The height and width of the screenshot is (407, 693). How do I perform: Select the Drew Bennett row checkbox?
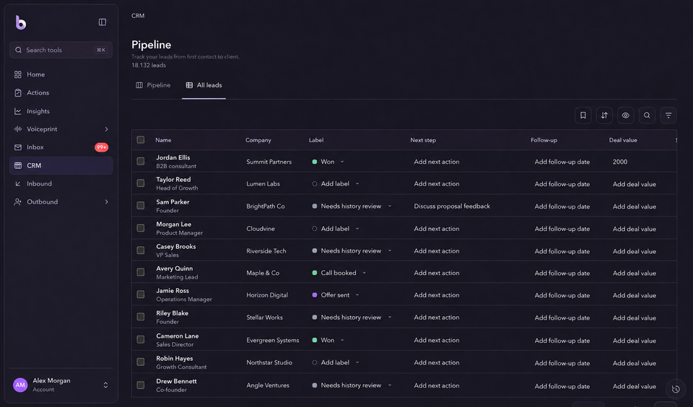[141, 385]
